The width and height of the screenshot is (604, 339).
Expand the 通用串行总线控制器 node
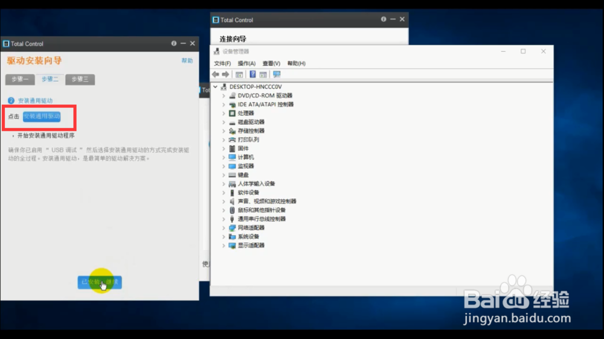tap(224, 219)
